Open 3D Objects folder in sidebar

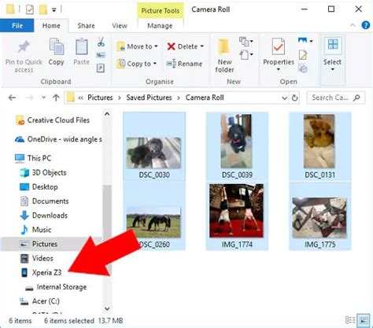[42, 173]
